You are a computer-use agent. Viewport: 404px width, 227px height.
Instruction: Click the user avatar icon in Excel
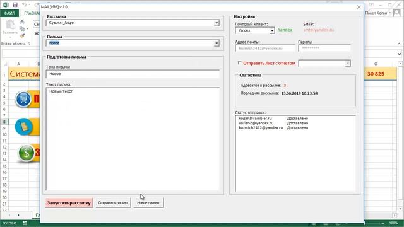point(396,13)
